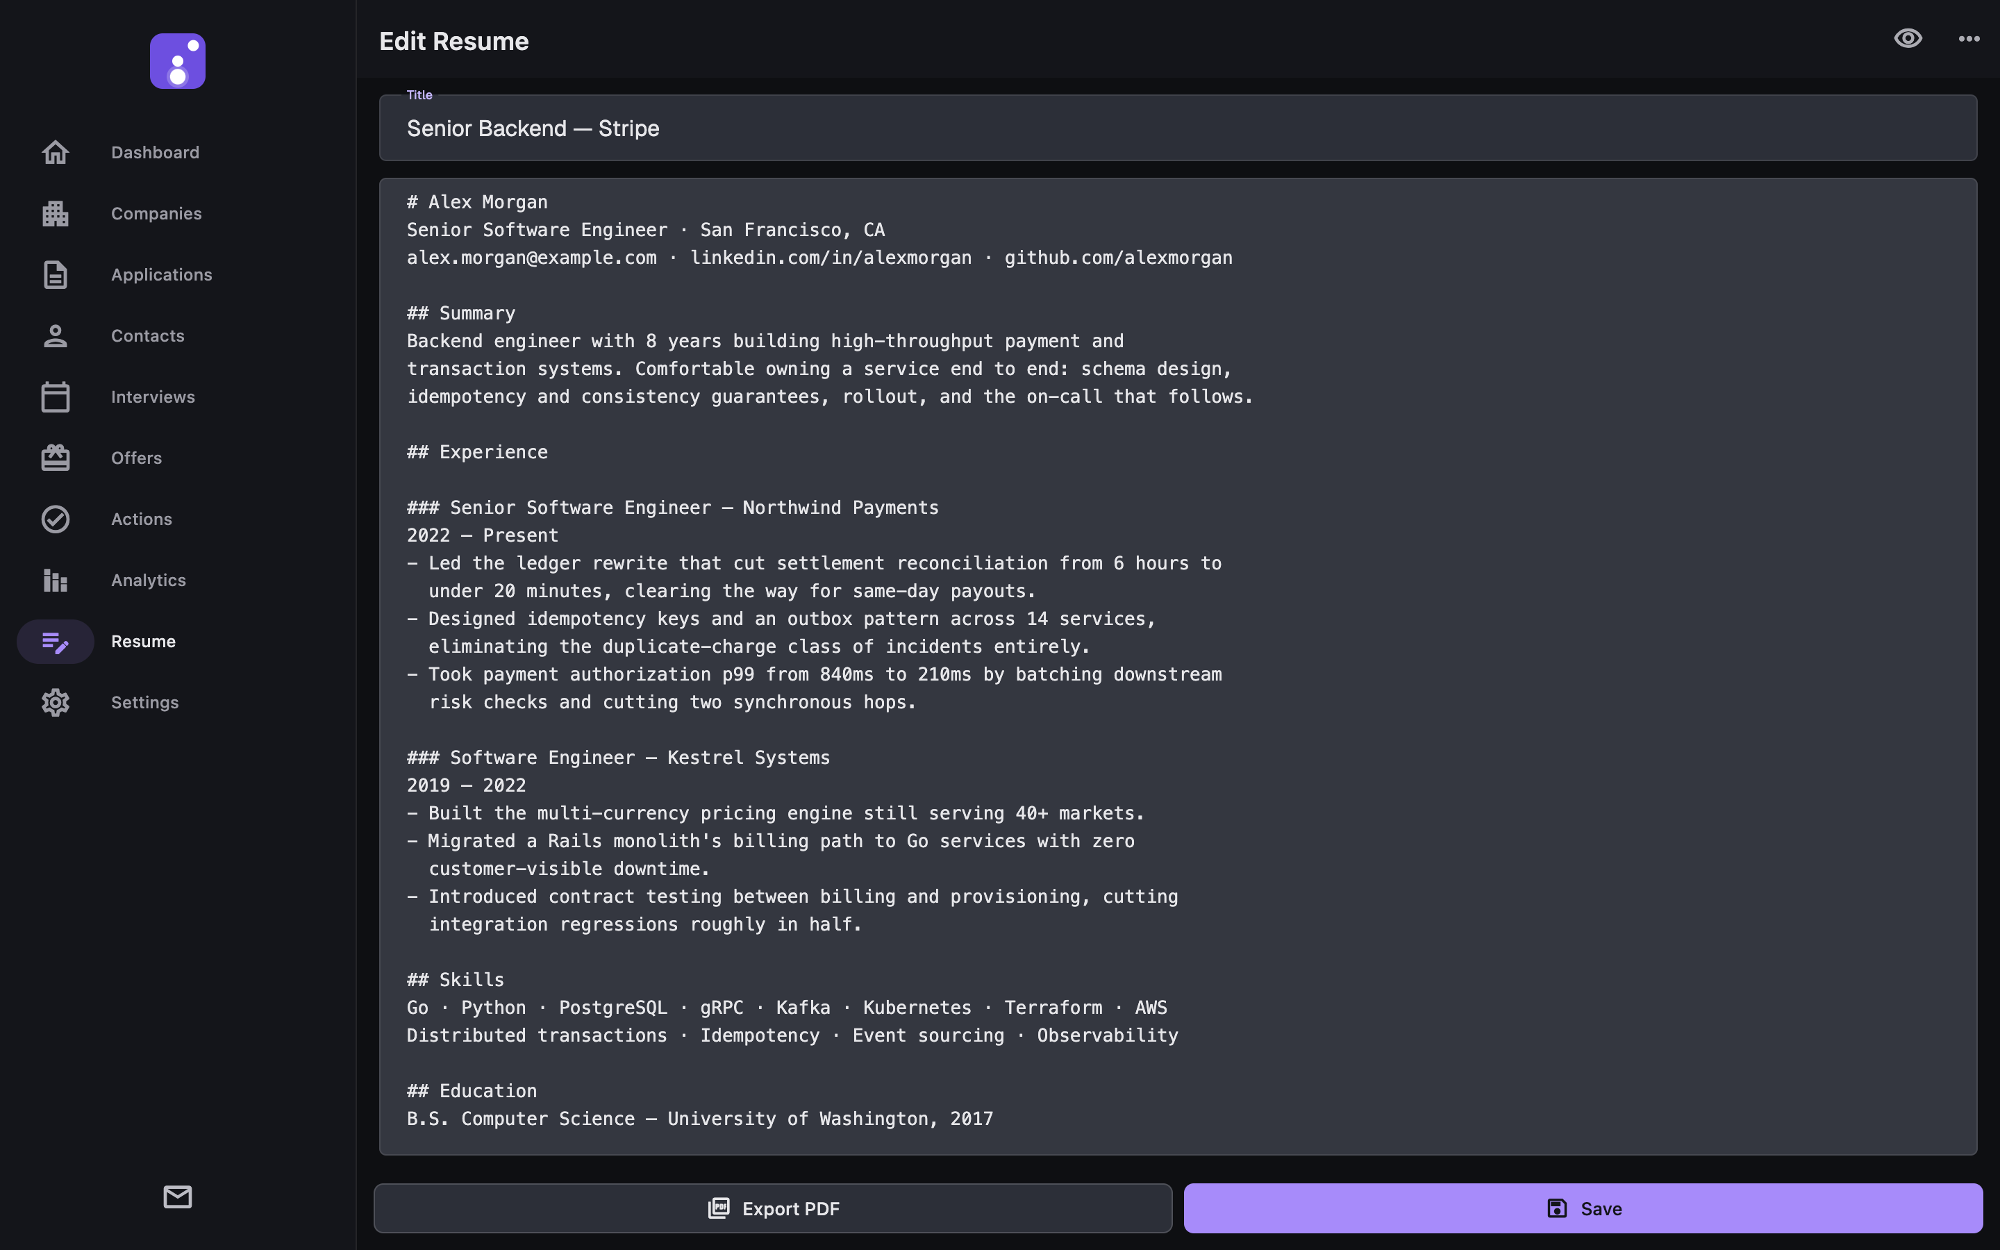
Task: Click the '# Alex Morgan' heading line
Action: (x=477, y=203)
